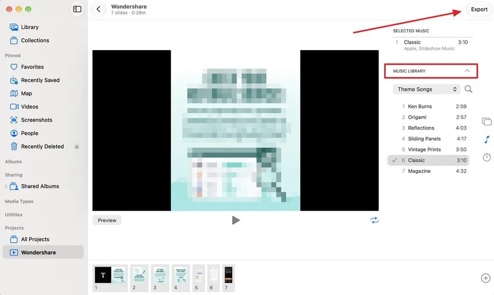The width and height of the screenshot is (494, 295).
Task: Expand the Shared Albums disclosure arrow
Action: click(x=6, y=186)
